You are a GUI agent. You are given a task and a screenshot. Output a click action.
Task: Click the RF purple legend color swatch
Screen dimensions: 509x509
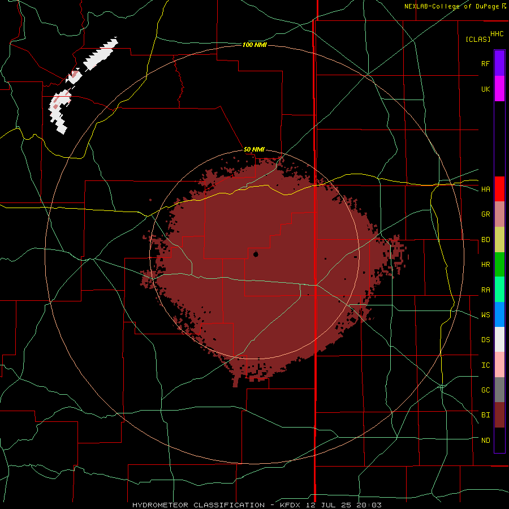click(499, 63)
